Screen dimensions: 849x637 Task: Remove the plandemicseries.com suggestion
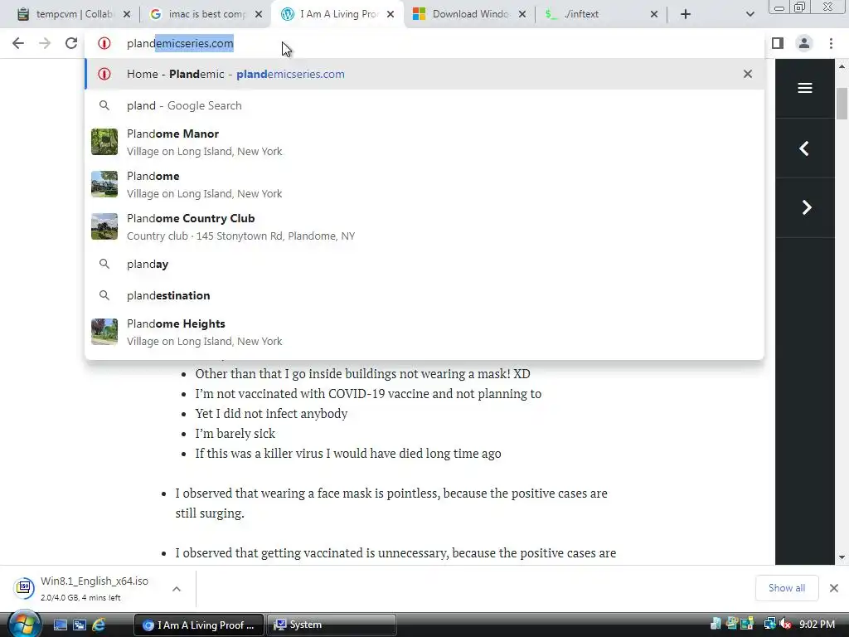tap(747, 74)
